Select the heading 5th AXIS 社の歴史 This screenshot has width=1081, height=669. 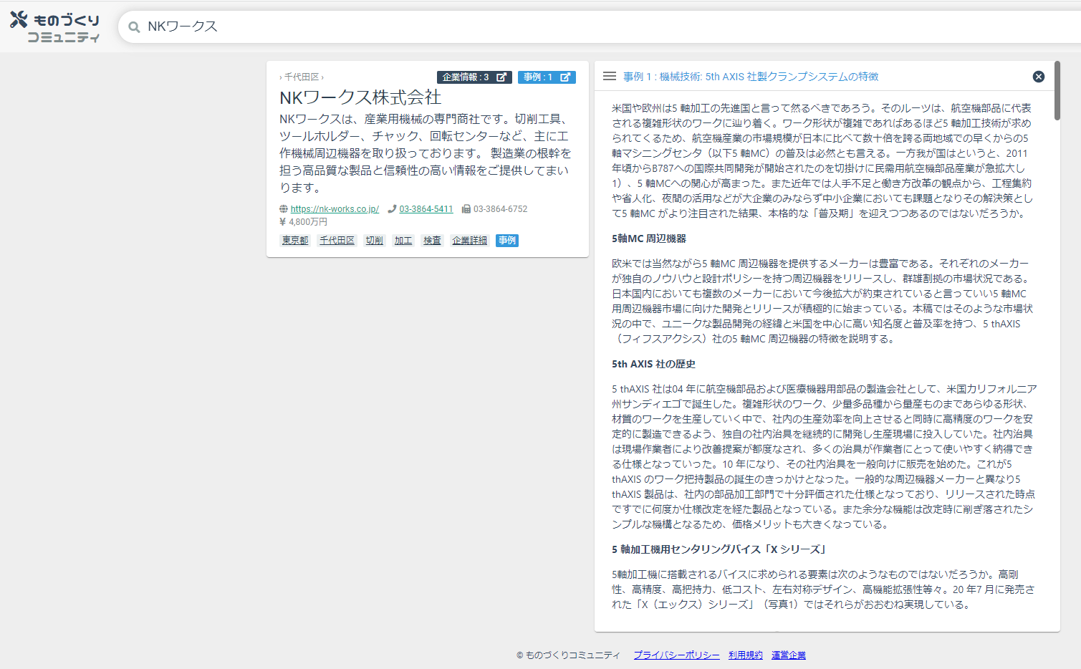pos(653,364)
